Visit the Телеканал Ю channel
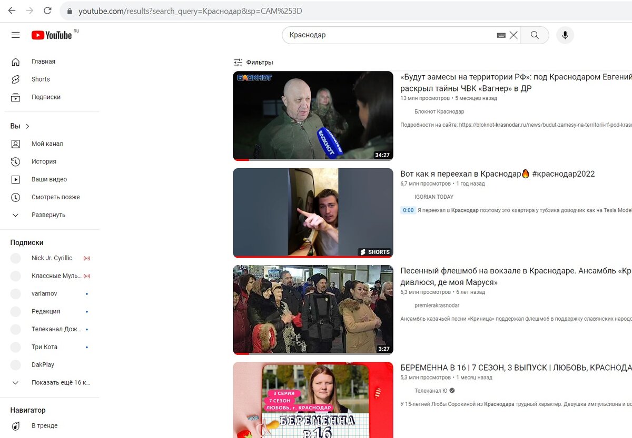This screenshot has width=632, height=438. tap(431, 391)
